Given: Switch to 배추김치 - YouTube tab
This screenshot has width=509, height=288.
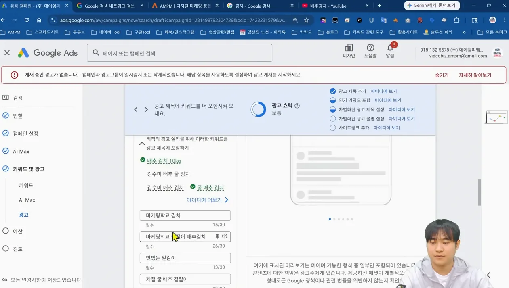Looking at the screenshot, I should pyautogui.click(x=335, y=6).
